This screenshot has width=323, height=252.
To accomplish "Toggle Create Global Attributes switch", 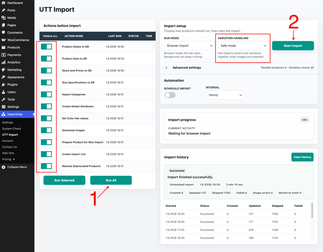I will coord(46,106).
